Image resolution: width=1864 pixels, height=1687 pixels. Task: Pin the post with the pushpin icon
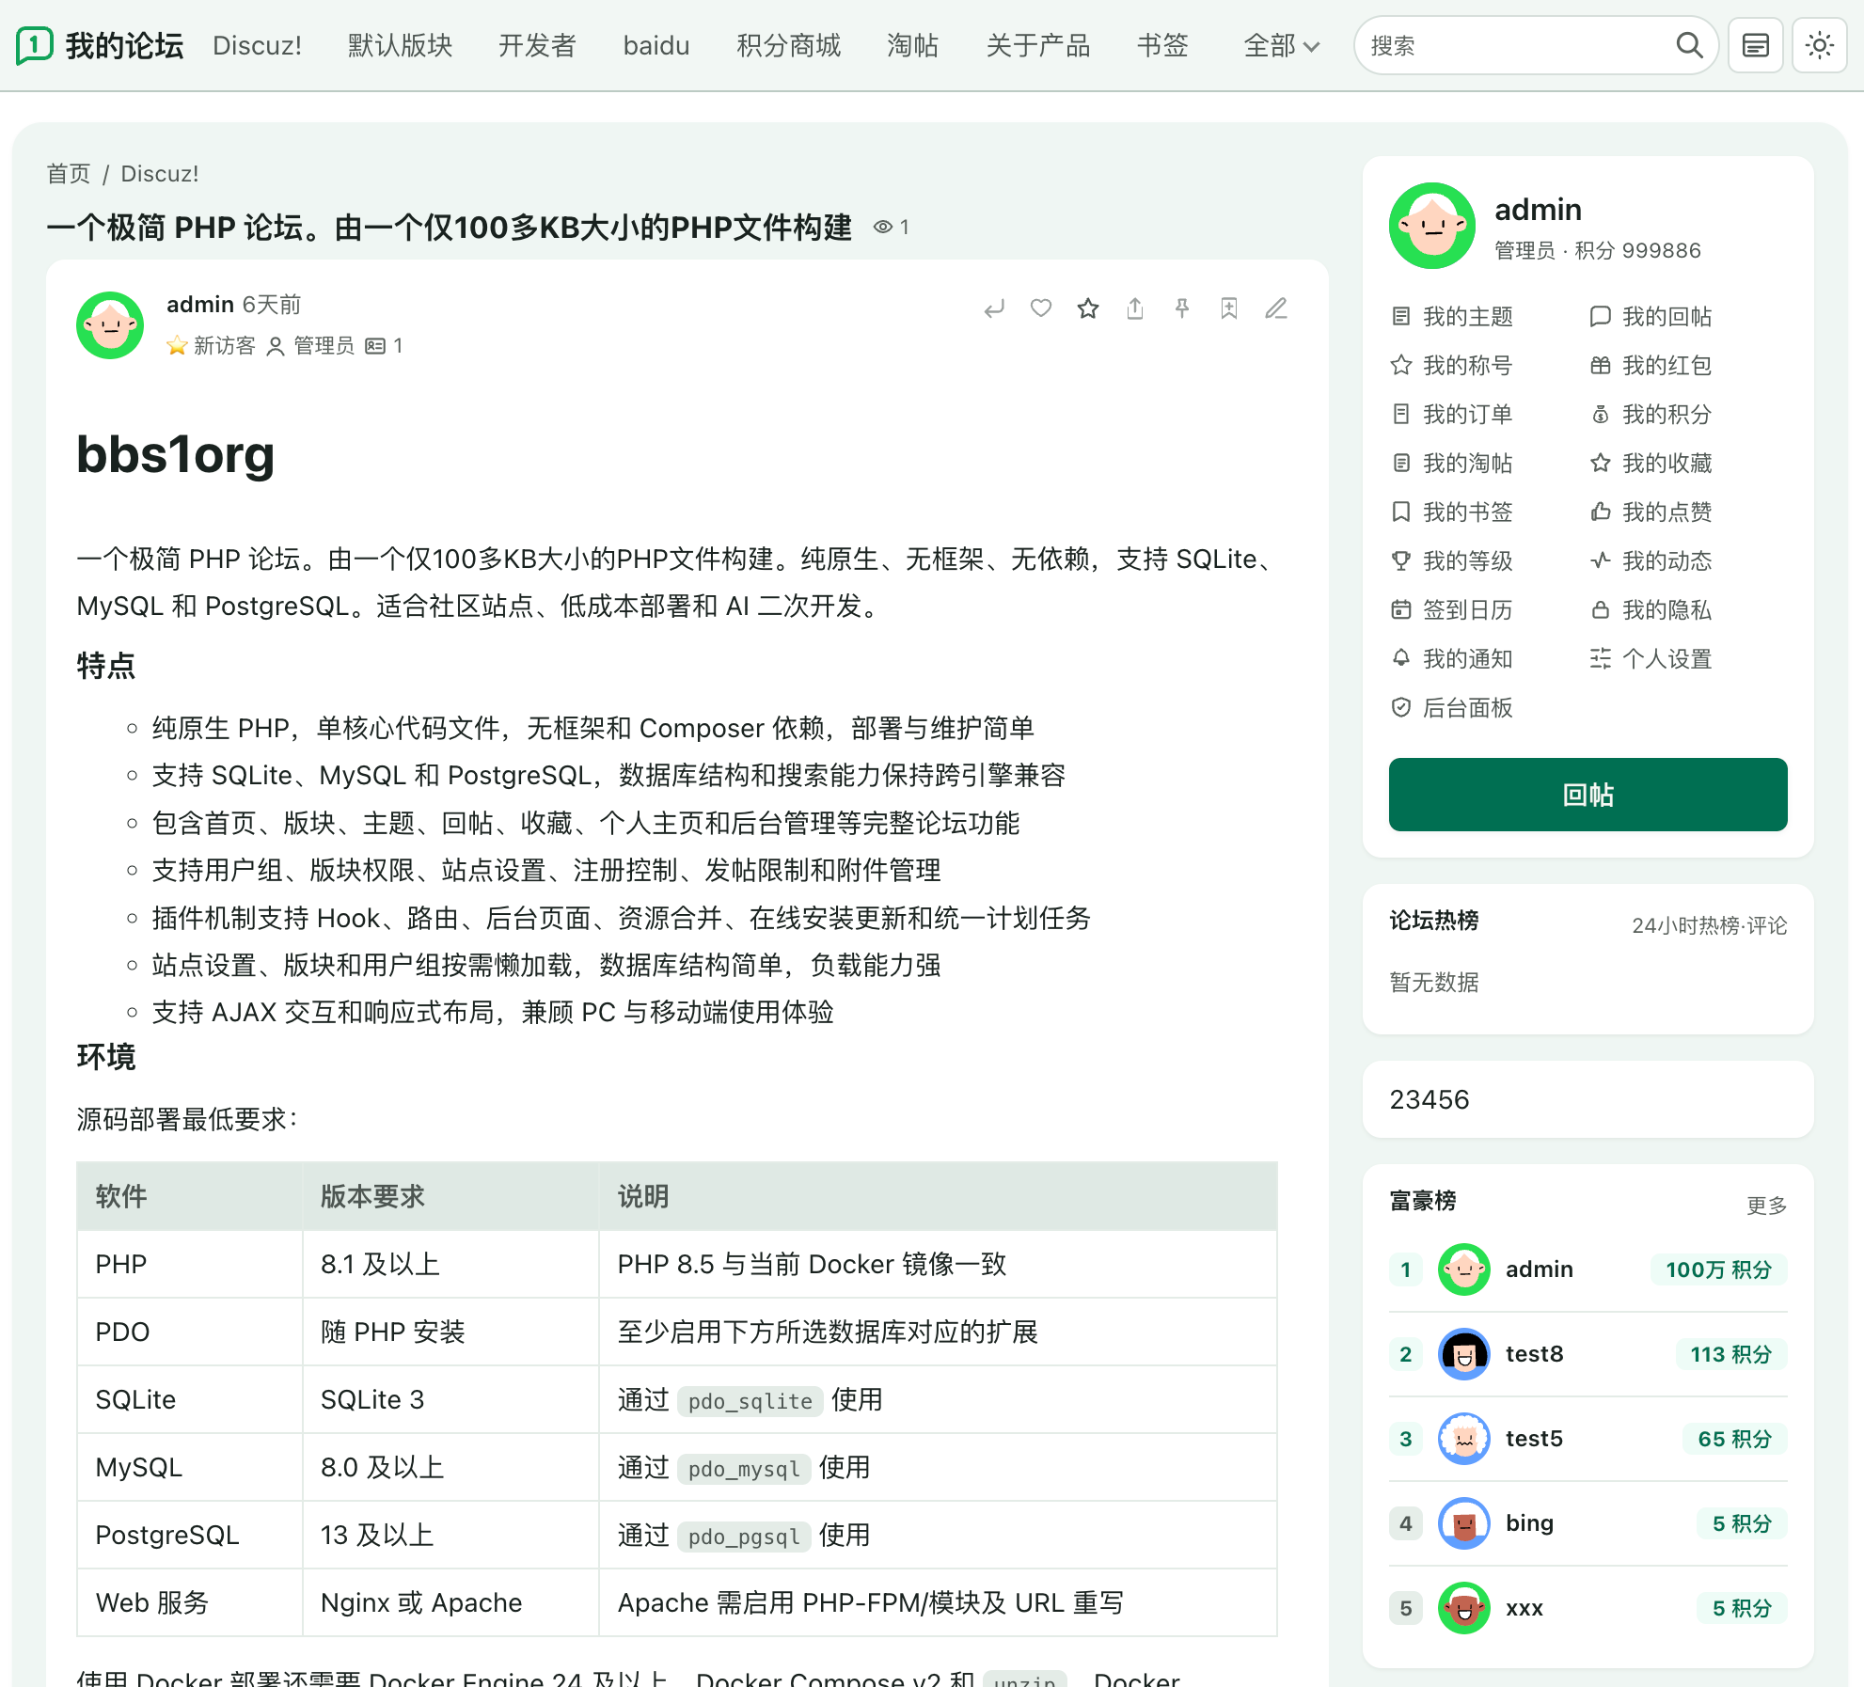pyautogui.click(x=1182, y=308)
